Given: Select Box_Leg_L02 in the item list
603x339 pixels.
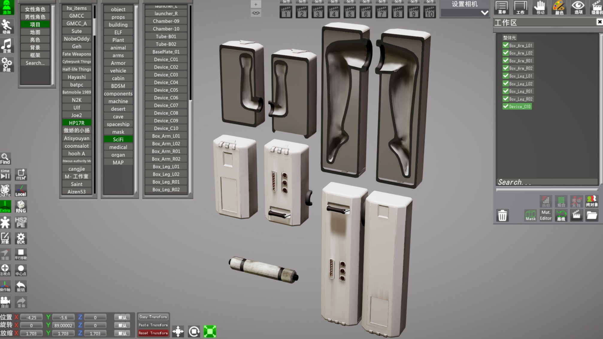Looking at the screenshot, I should [x=166, y=174].
